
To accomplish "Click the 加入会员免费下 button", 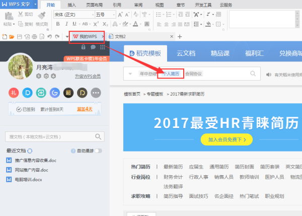I will tap(226, 139).
